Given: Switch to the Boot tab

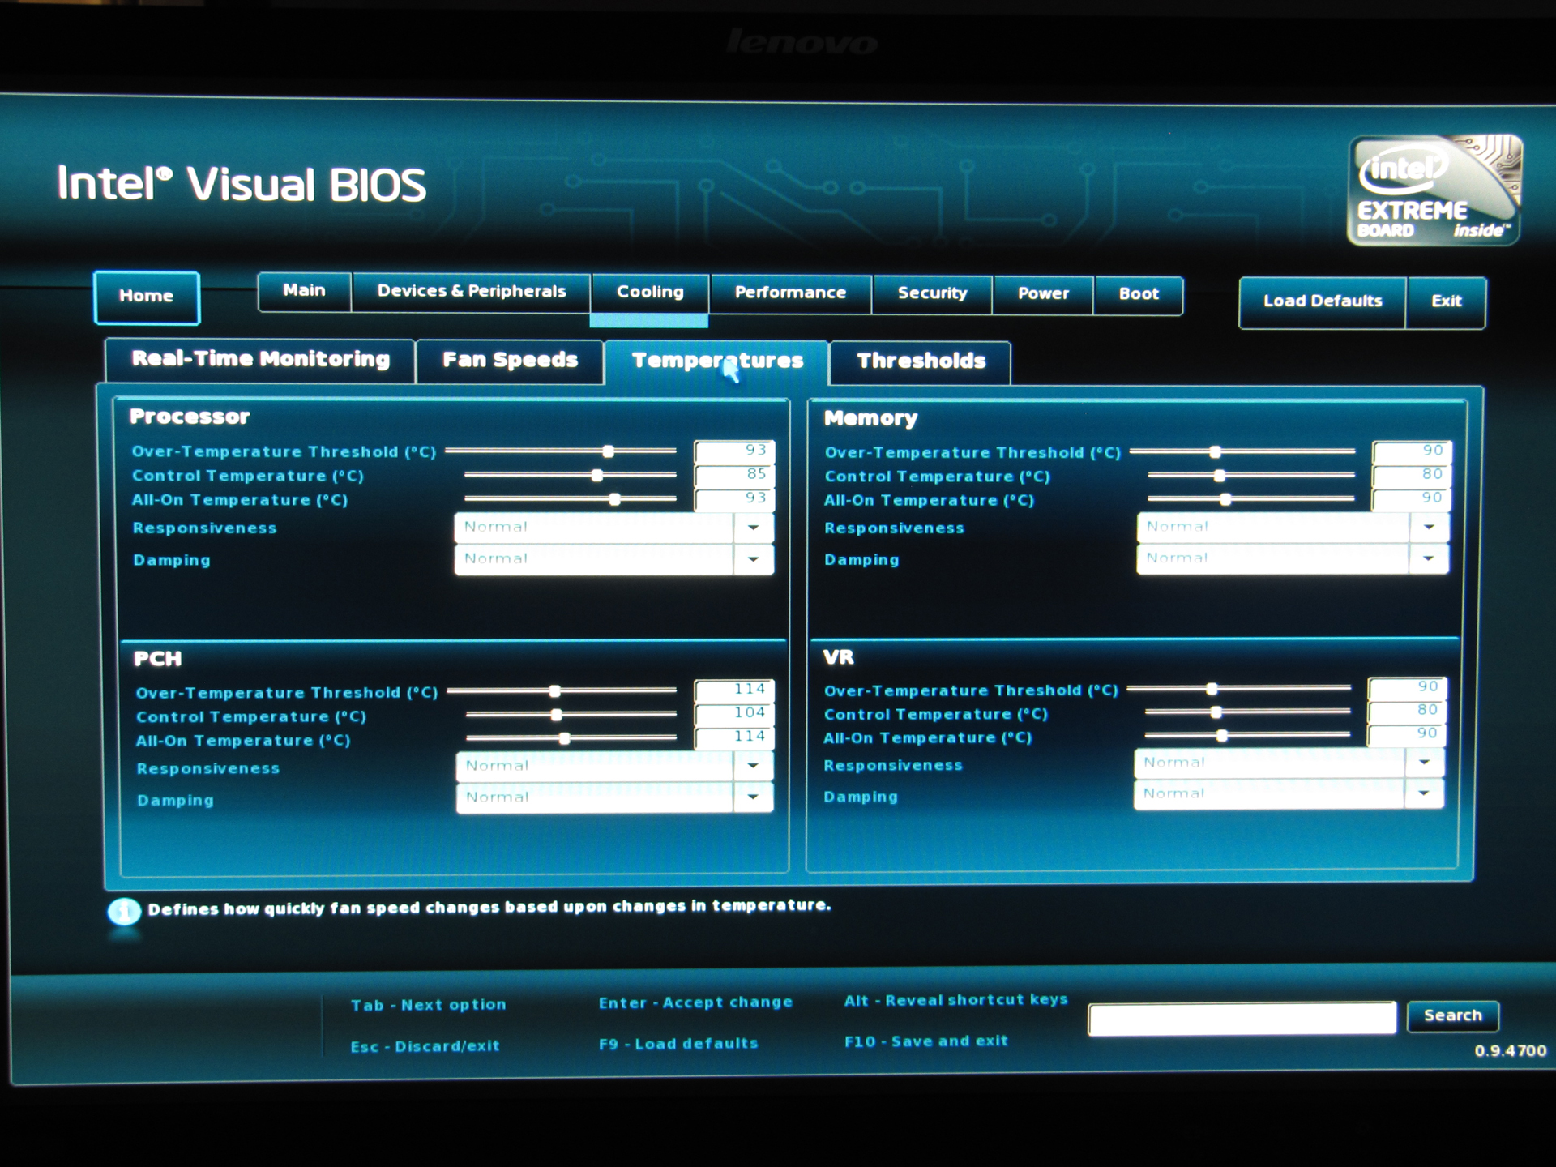Looking at the screenshot, I should point(1139,295).
